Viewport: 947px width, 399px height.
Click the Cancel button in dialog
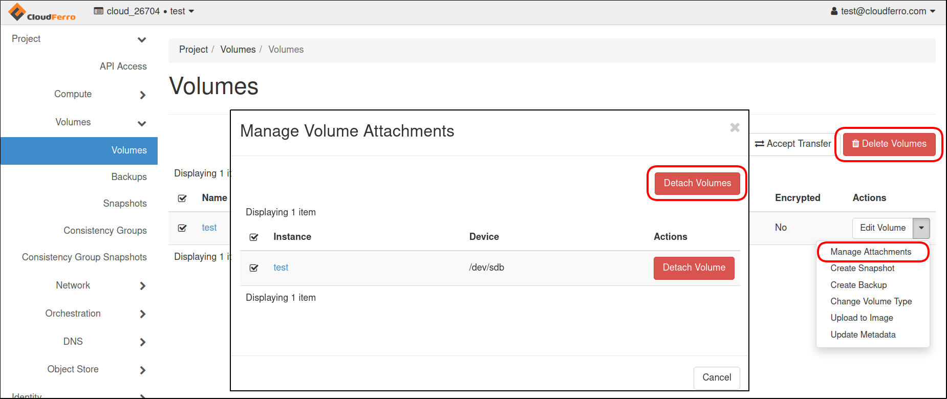coord(716,378)
